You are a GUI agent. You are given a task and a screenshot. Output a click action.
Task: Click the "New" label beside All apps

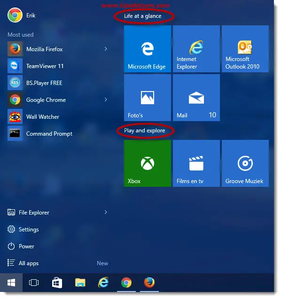tap(102, 263)
